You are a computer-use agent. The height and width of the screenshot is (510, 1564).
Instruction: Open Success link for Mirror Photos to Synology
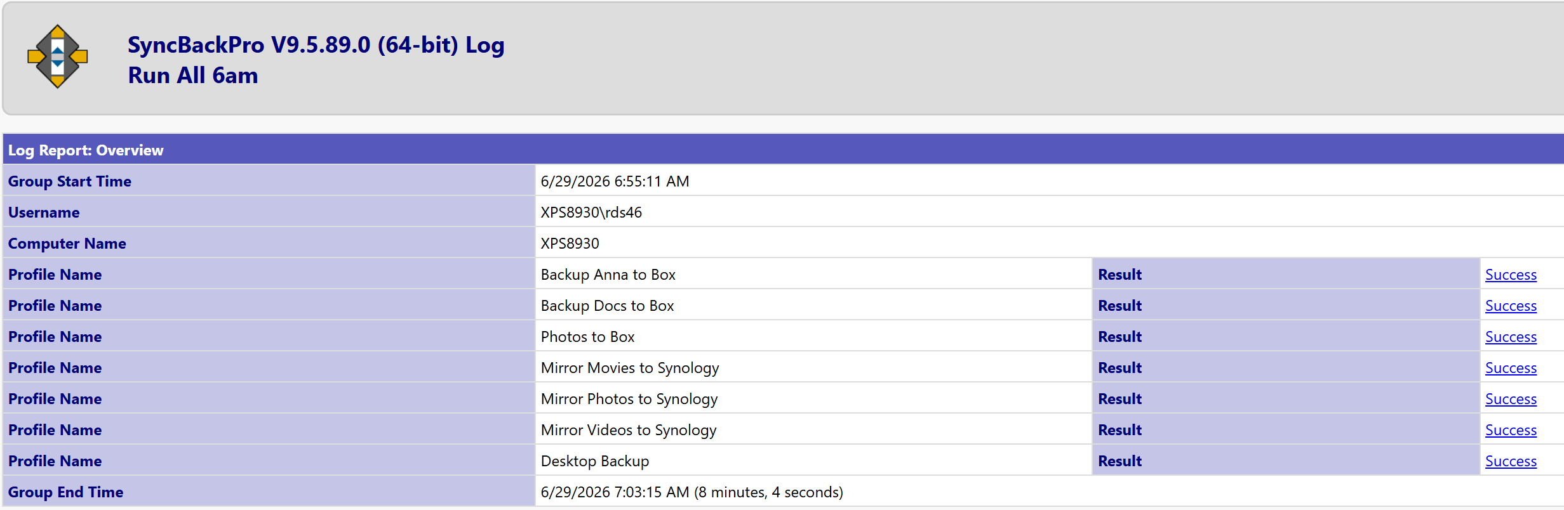point(1511,399)
